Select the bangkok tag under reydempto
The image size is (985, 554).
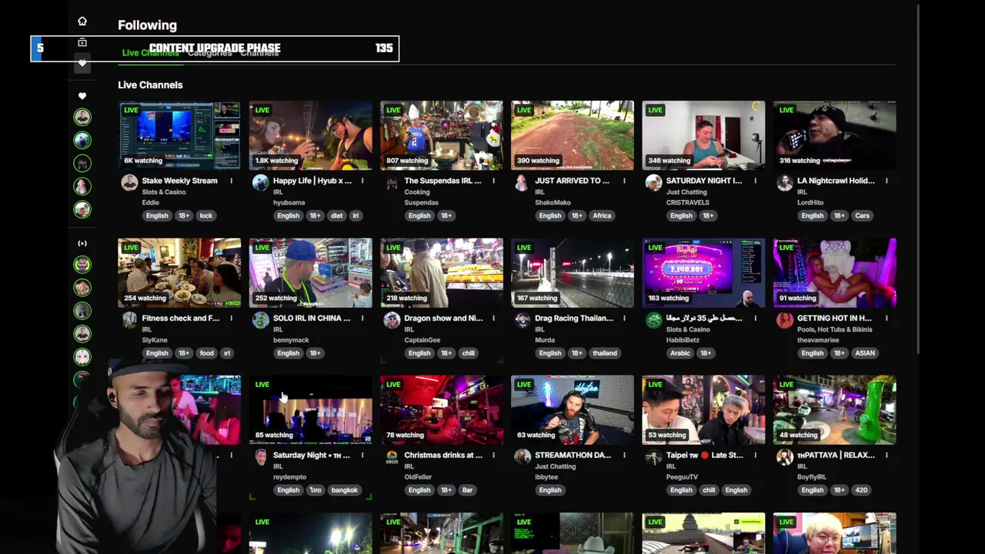pyautogui.click(x=344, y=490)
